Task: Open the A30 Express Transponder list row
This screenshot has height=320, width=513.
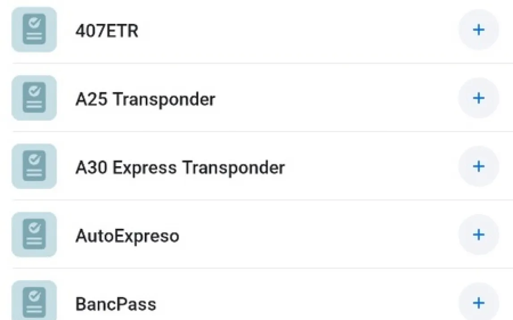Action: pyautogui.click(x=358, y=168)
